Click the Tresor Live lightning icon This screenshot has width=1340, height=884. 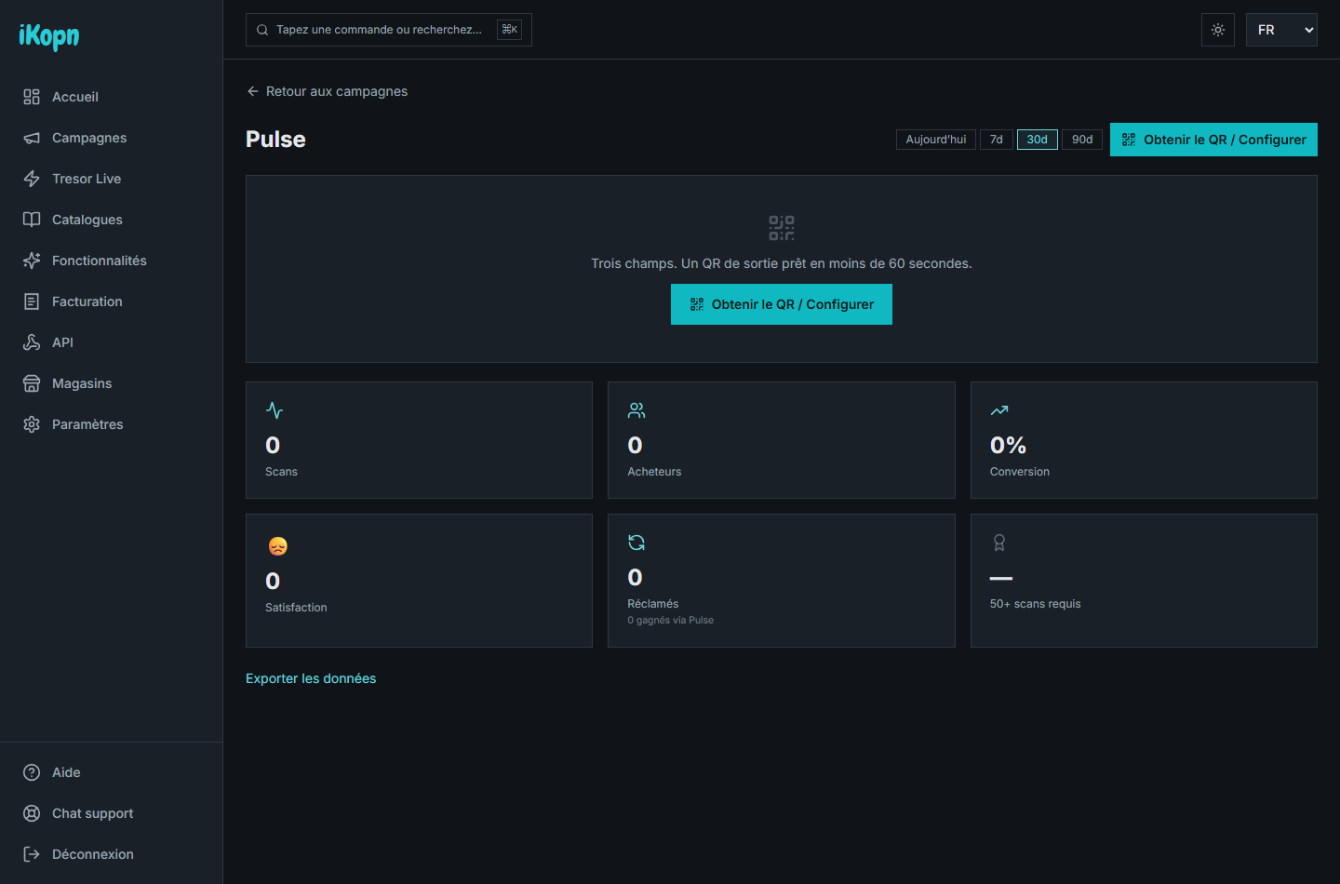(x=32, y=179)
